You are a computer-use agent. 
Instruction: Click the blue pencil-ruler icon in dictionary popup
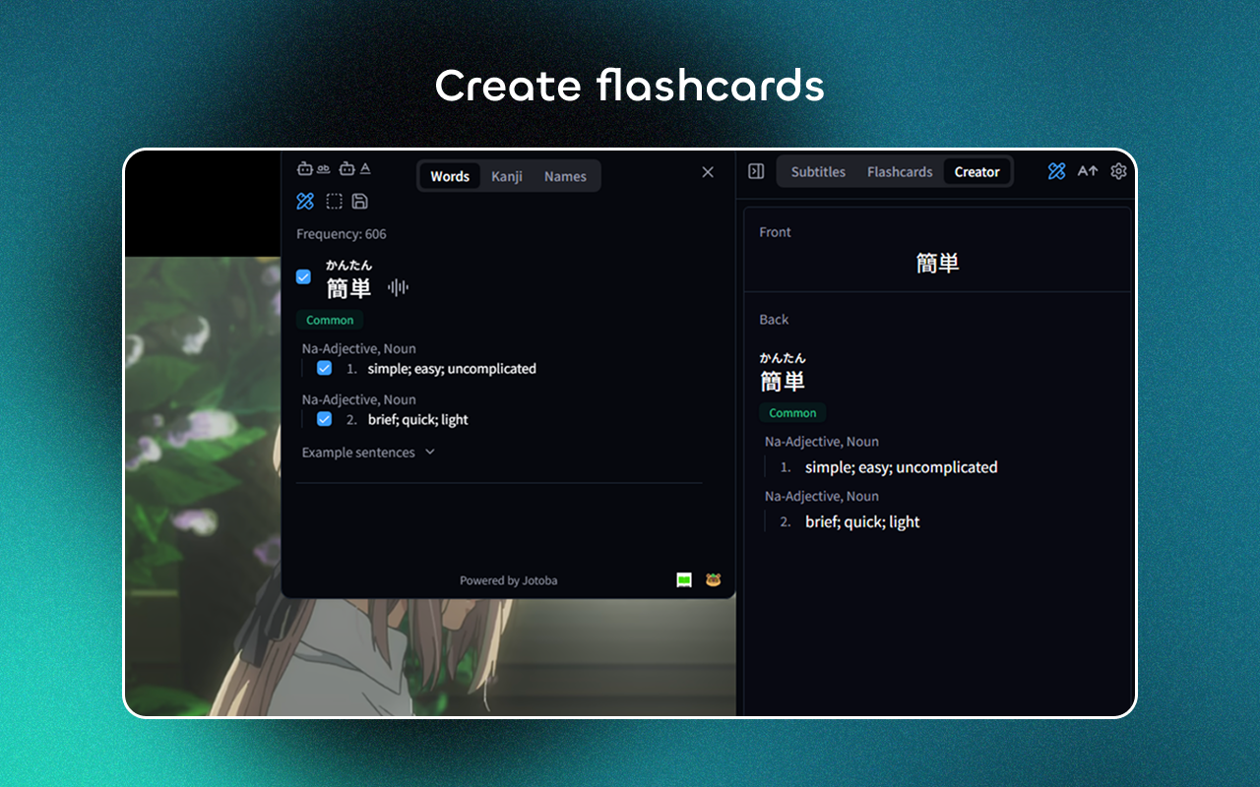pos(305,202)
